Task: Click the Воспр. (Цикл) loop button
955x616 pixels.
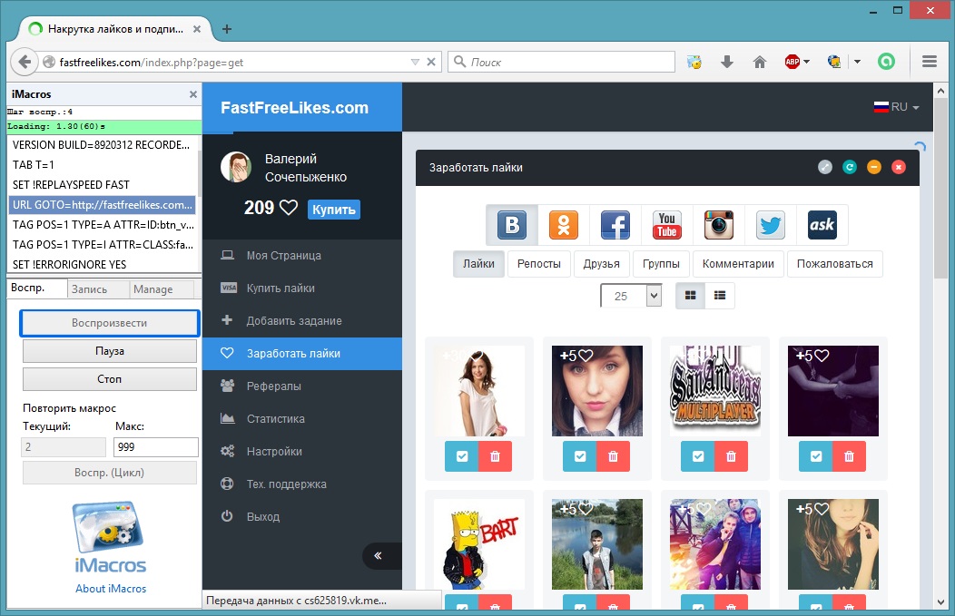Action: point(110,473)
